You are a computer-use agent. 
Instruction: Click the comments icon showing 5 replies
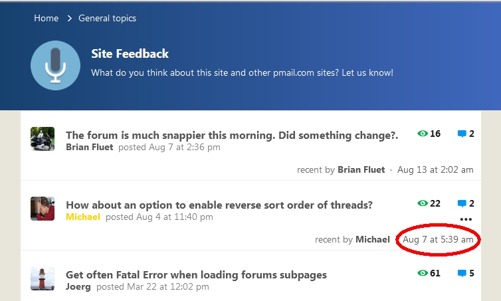pyautogui.click(x=462, y=273)
